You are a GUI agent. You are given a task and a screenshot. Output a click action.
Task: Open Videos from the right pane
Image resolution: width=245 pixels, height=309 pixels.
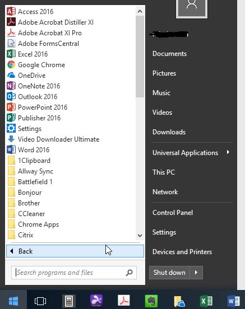point(162,113)
